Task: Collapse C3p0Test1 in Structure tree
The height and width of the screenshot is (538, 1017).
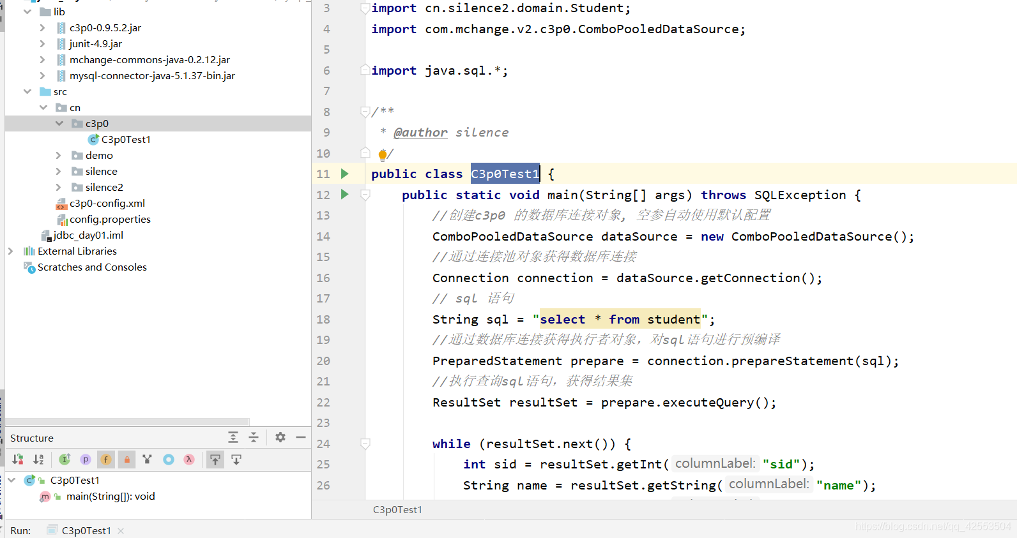Action: coord(11,480)
